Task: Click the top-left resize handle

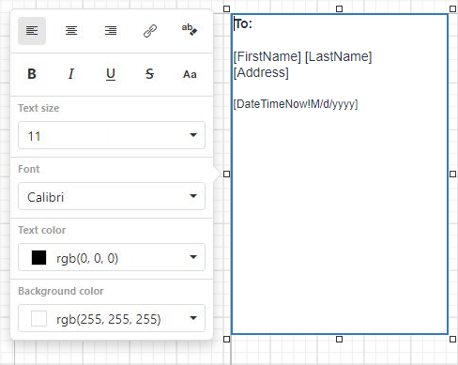Action: (x=227, y=9)
